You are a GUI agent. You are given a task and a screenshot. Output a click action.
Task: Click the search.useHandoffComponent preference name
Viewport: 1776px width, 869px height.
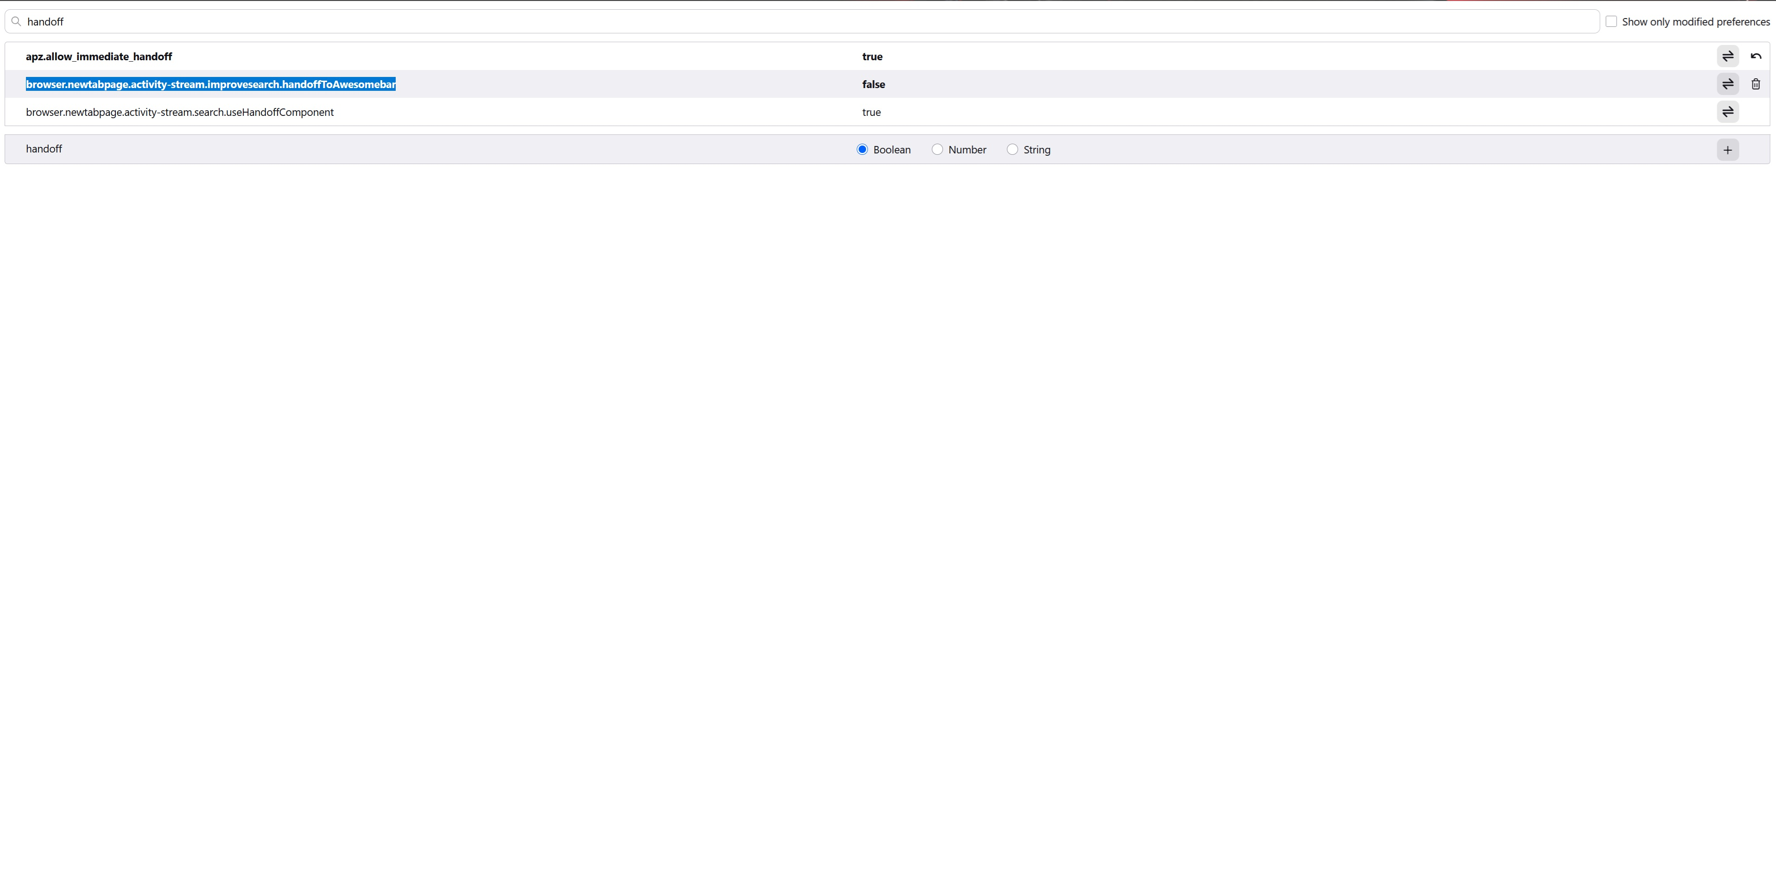click(x=179, y=112)
